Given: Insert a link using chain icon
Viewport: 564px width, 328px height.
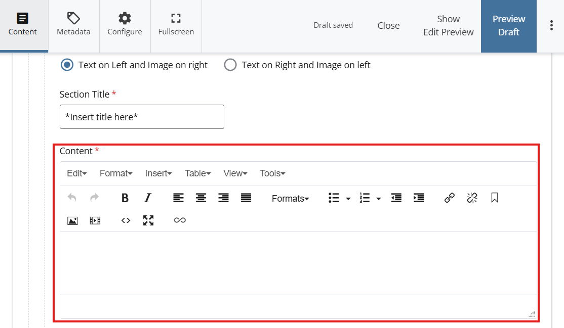Looking at the screenshot, I should coord(450,198).
